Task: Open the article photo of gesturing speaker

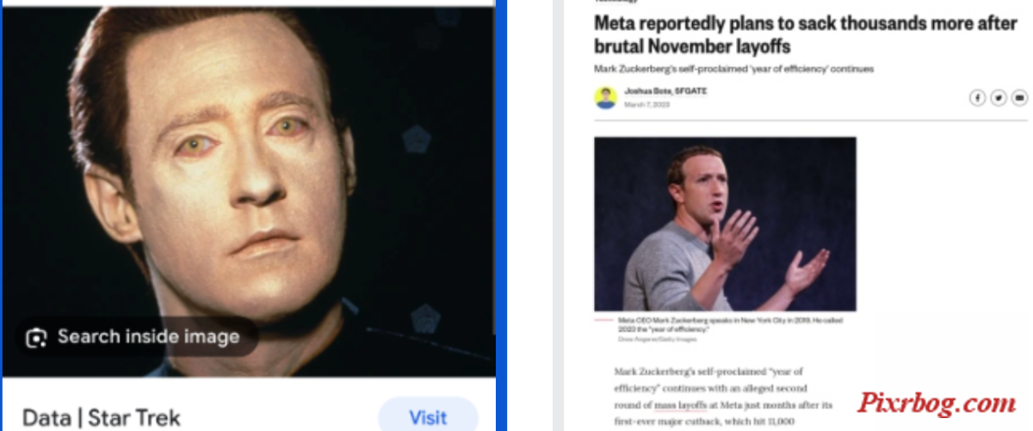Action: click(x=725, y=224)
